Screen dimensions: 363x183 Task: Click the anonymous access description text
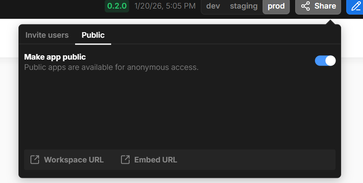click(111, 67)
